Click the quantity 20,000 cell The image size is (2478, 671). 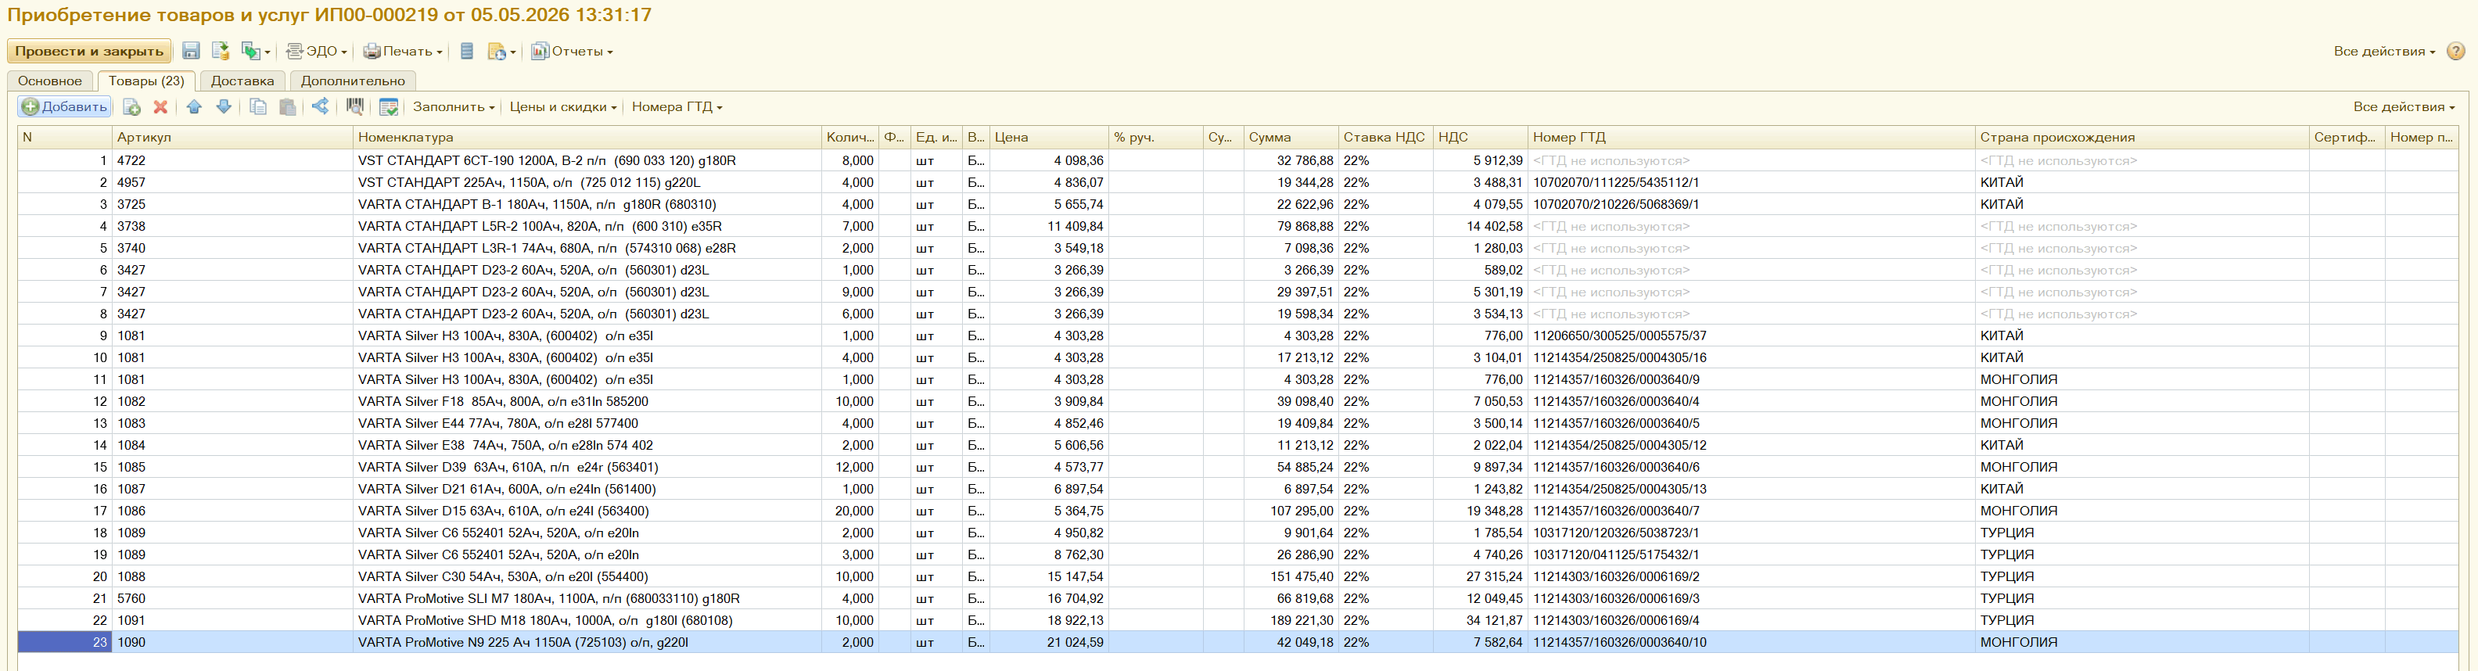click(850, 511)
